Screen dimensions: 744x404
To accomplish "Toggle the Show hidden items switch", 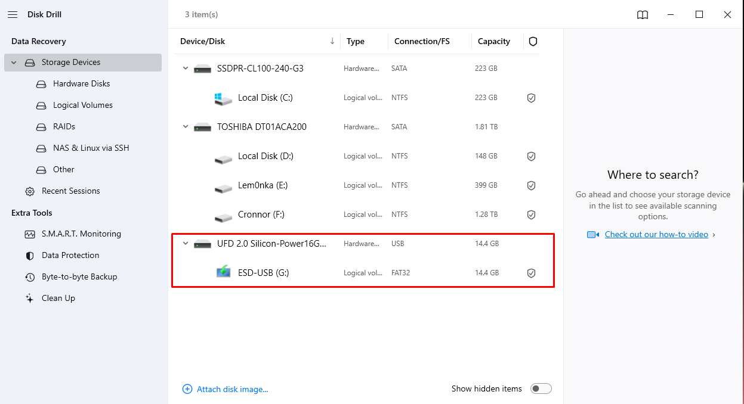I will tap(541, 389).
